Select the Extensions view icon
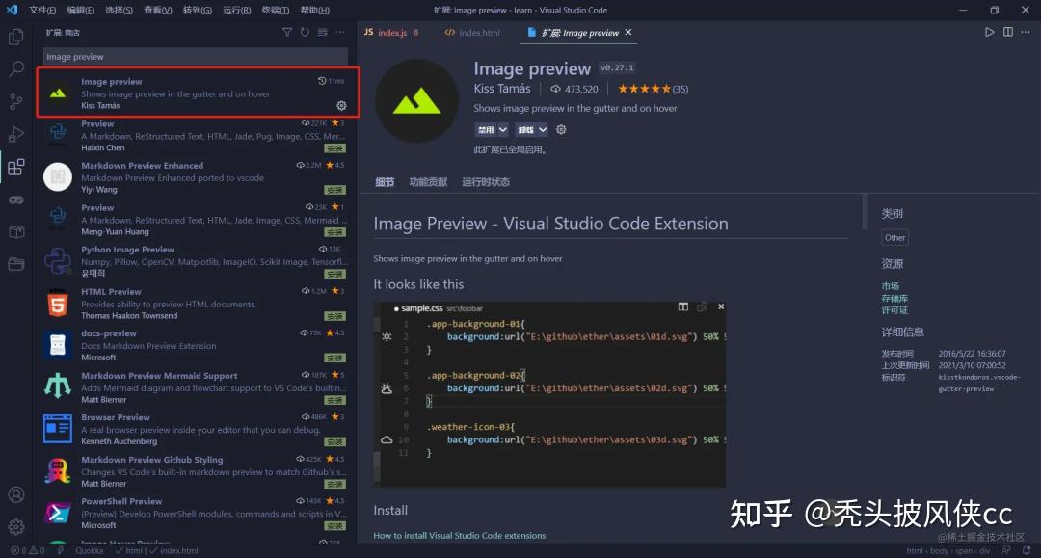Image resolution: width=1041 pixels, height=558 pixels. point(16,167)
